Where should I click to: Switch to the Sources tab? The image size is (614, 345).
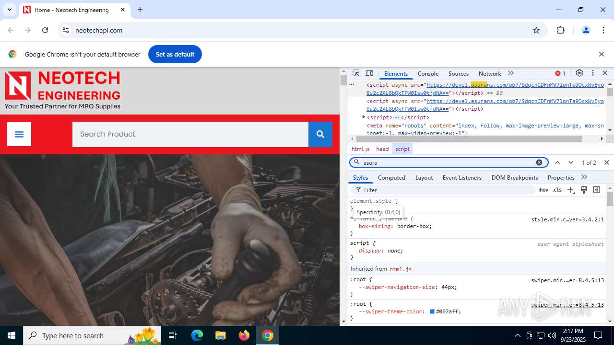pyautogui.click(x=459, y=73)
